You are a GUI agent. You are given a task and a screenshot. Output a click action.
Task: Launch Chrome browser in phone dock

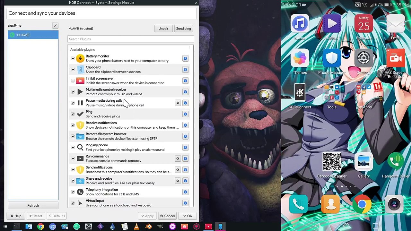pyautogui.click(x=362, y=204)
